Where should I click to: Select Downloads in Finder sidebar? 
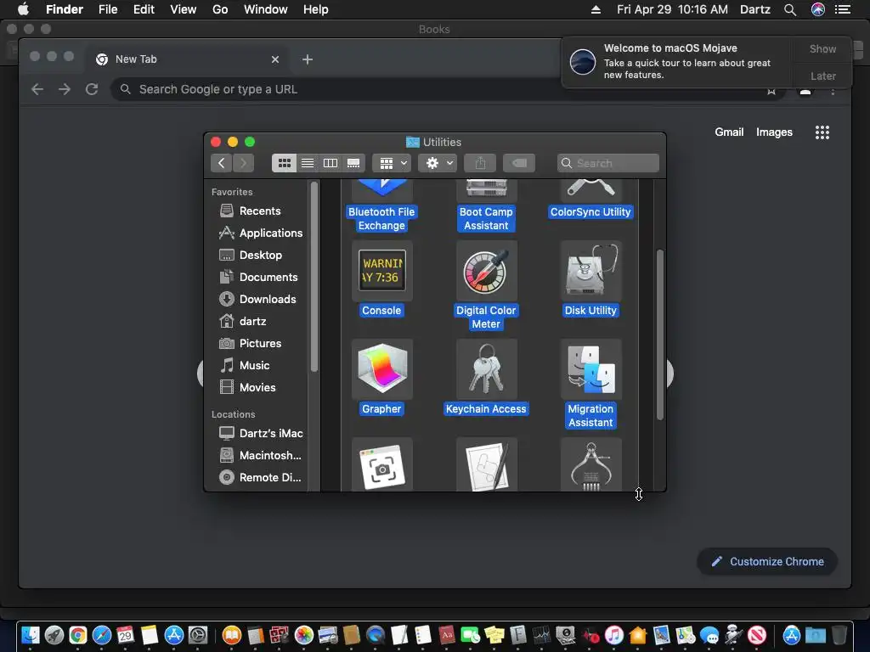tap(260, 300)
